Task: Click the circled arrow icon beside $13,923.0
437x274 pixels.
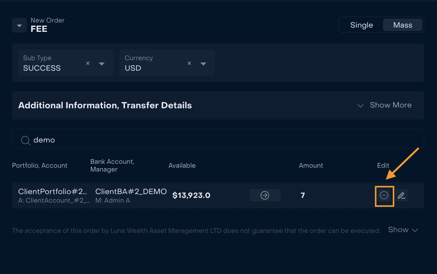Action: 265,195
